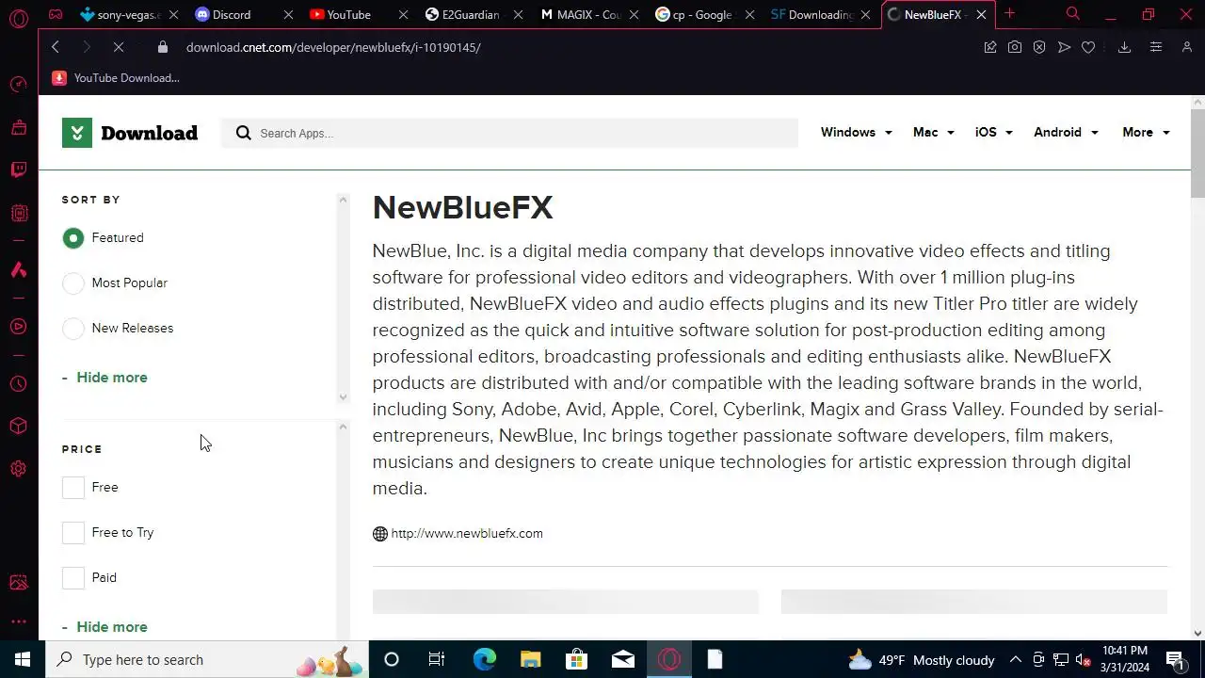Image resolution: width=1205 pixels, height=678 pixels.
Task: Click the site security padlock icon
Action: pos(162,47)
